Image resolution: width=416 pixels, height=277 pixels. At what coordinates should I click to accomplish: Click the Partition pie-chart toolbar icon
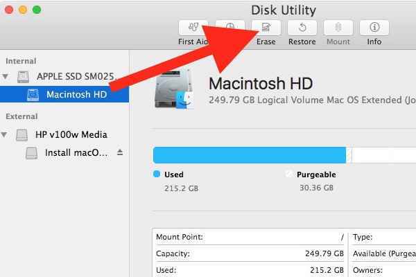tap(229, 27)
